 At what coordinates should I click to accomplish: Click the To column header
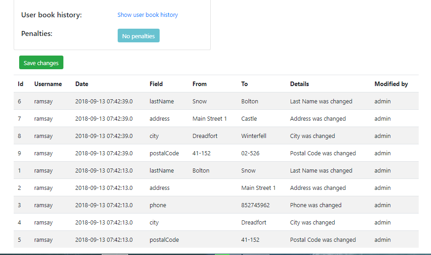point(244,84)
